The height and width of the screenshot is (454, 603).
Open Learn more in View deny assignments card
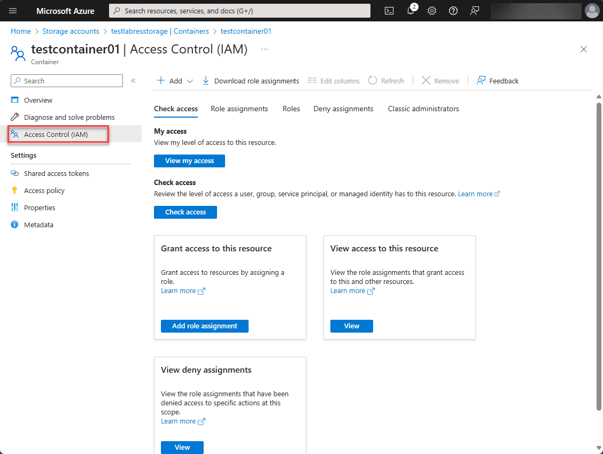click(x=183, y=421)
